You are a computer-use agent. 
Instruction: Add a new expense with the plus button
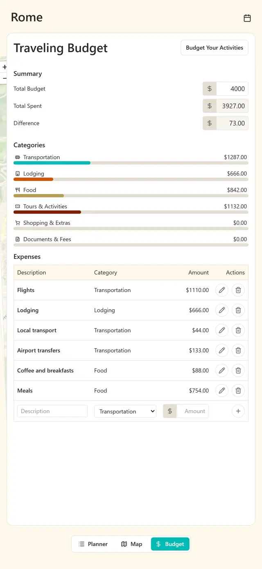click(238, 411)
